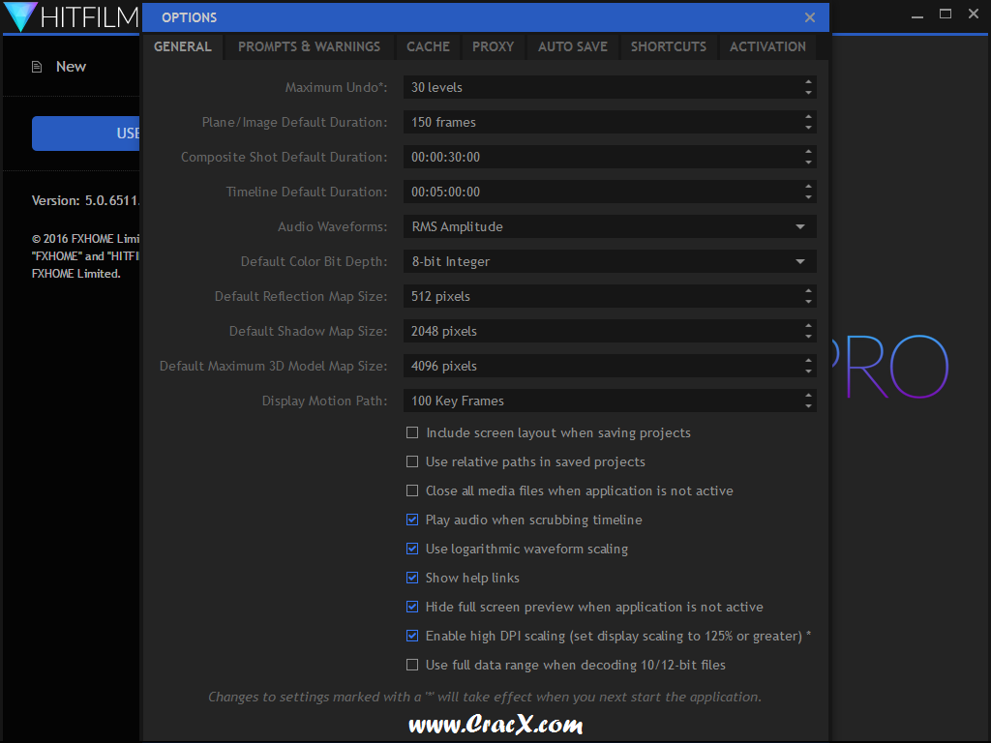Select the Timeline Default Duration field
The image size is (991, 743).
coord(600,192)
